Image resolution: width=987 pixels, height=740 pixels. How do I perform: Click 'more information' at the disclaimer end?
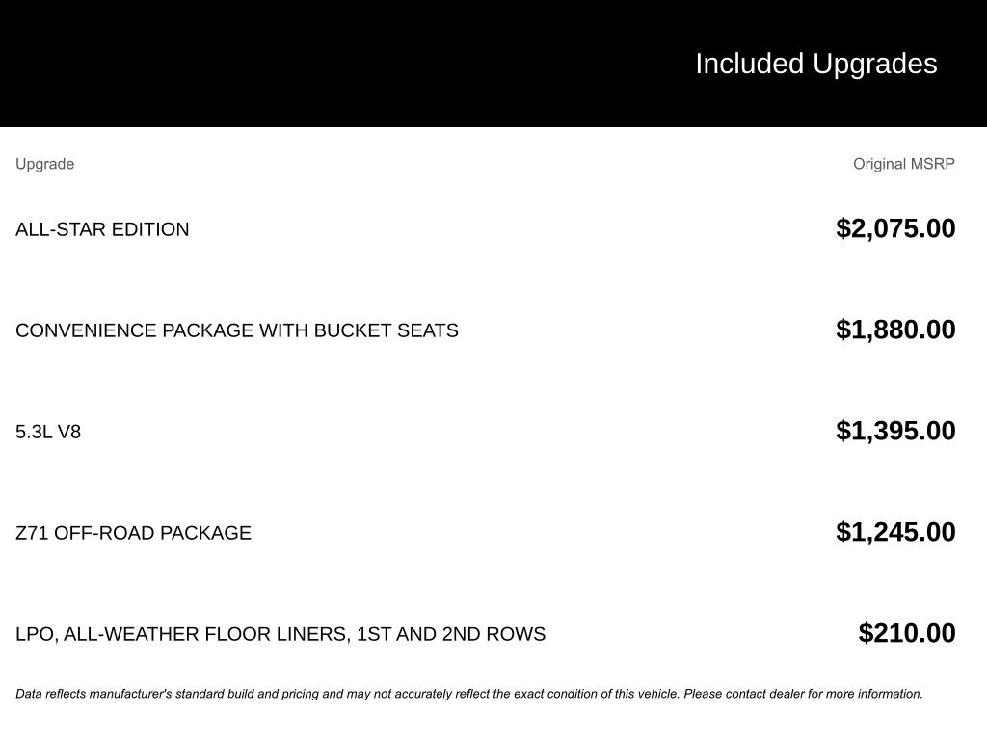pos(875,694)
